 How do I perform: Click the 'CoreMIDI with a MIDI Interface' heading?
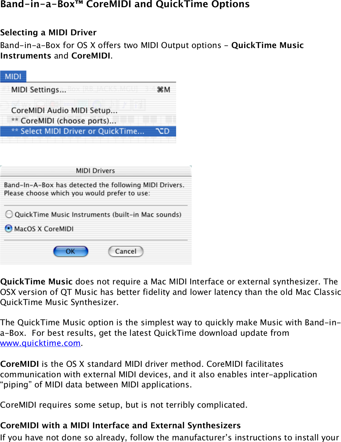(120, 425)
